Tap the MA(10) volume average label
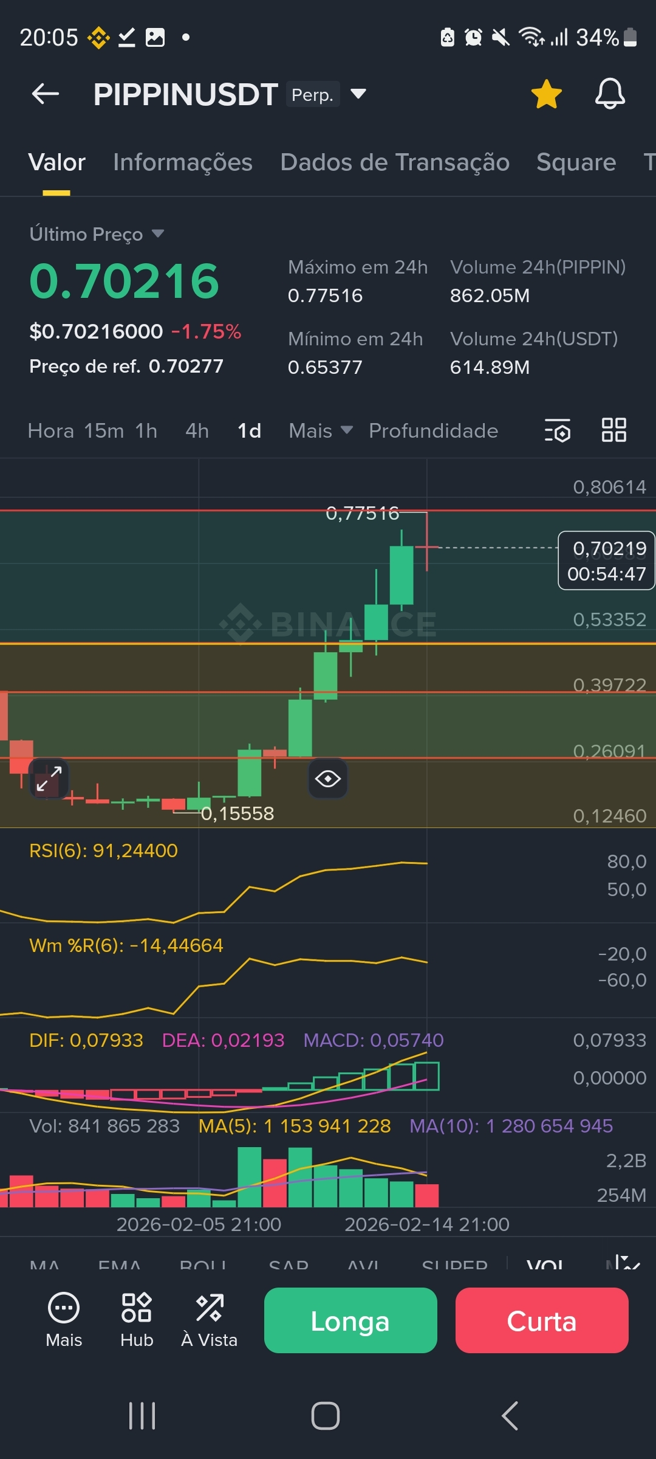 (x=511, y=1126)
